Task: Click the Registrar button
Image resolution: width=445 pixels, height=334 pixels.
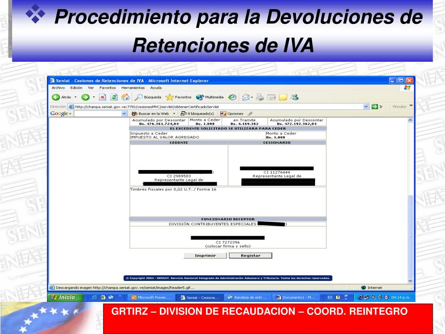Action: click(251, 256)
